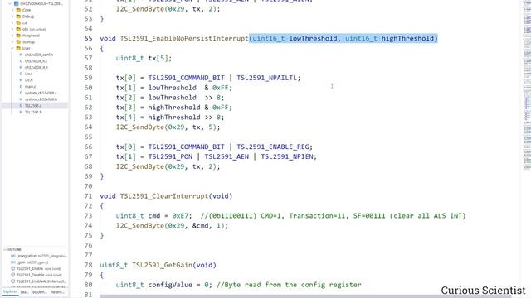The height and width of the screenshot is (298, 531).
Task: Click the Startup folder icon
Action: click(18, 42)
